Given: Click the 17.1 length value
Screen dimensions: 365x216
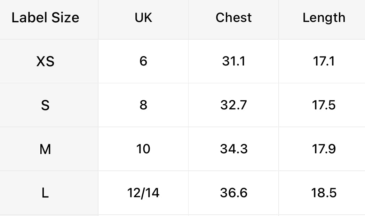Looking at the screenshot, I should (x=324, y=62).
